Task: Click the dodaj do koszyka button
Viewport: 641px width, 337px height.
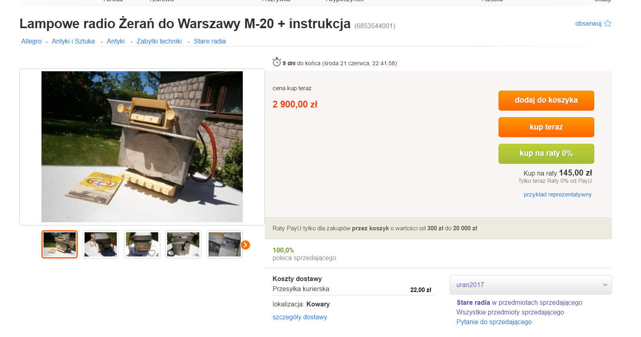Action: (546, 100)
